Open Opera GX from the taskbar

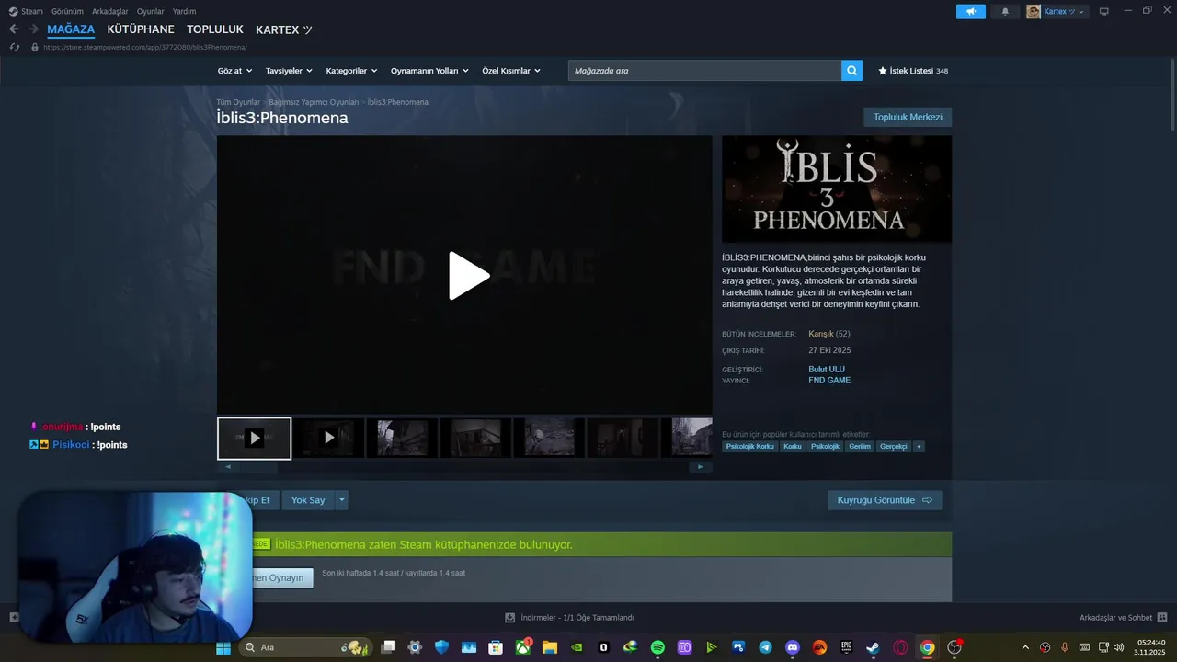(x=900, y=647)
